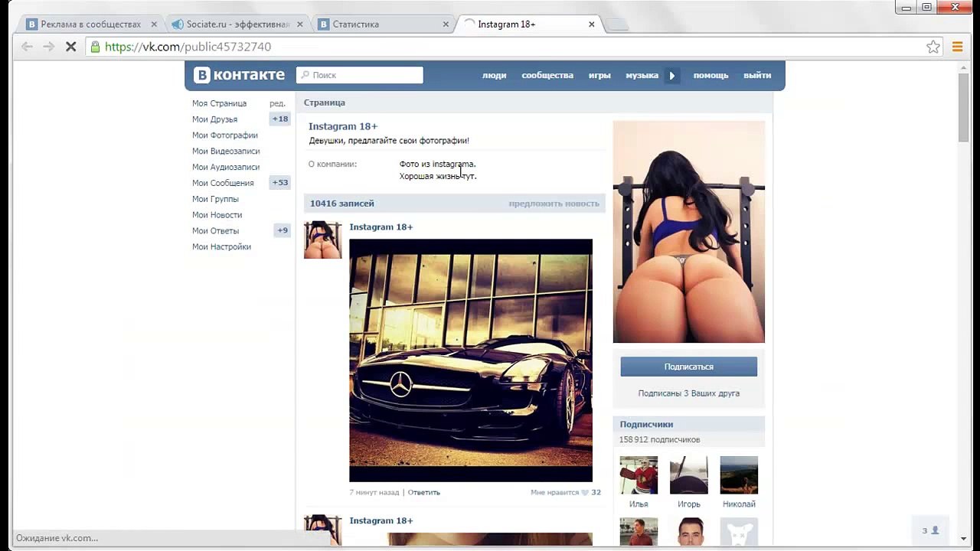Viewport: 980px width, 551px height.
Task: Click the page vertical scrollbar thumb
Action: point(964,107)
